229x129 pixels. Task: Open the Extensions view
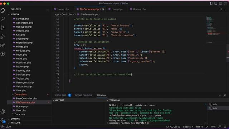pyautogui.click(x=3, y=45)
